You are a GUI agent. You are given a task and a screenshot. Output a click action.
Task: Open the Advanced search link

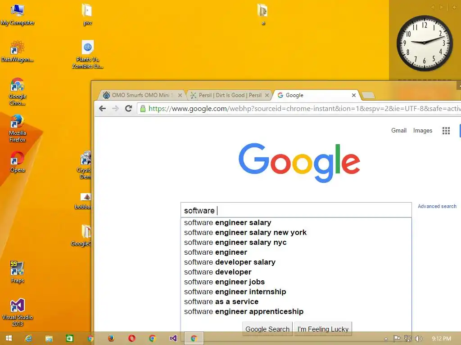click(x=437, y=206)
